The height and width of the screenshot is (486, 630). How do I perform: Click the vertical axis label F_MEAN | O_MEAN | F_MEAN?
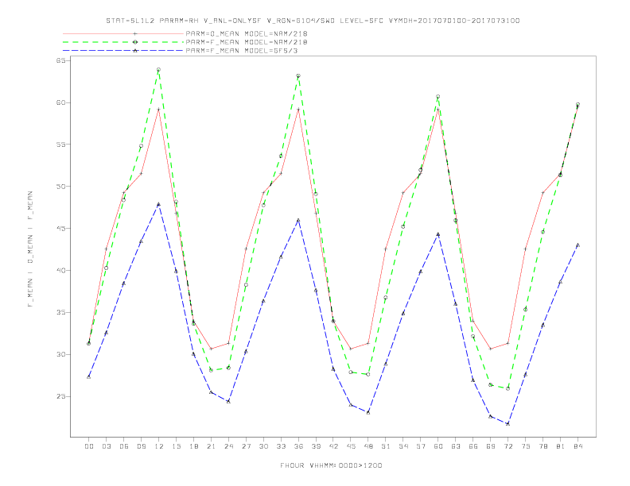30,249
